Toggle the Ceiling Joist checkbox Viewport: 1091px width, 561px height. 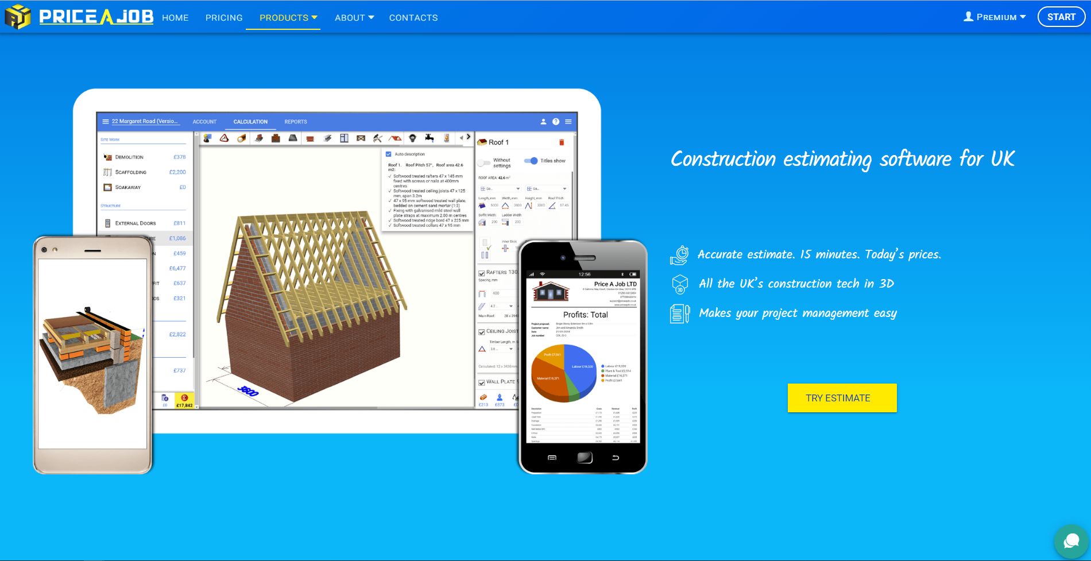click(x=482, y=331)
